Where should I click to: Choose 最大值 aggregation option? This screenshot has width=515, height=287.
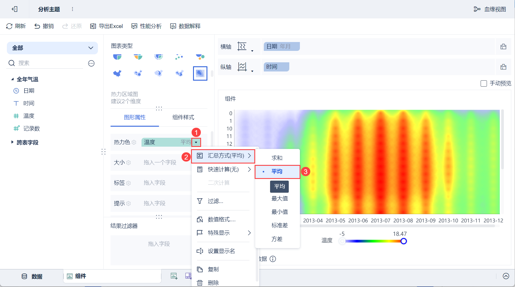277,198
